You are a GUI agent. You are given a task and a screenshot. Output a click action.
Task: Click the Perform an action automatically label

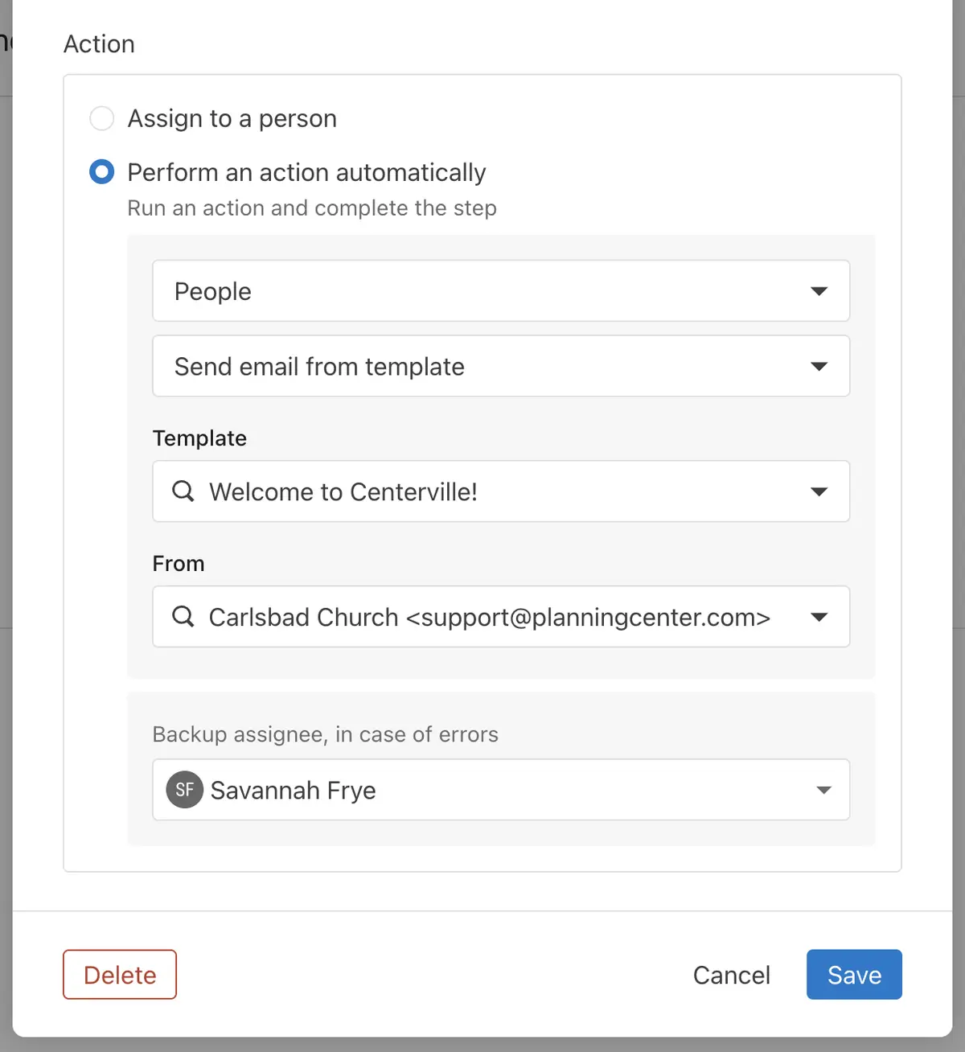tap(306, 172)
